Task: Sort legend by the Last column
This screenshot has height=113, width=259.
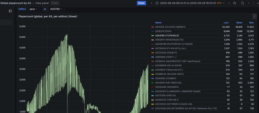Action: [x=226, y=23]
